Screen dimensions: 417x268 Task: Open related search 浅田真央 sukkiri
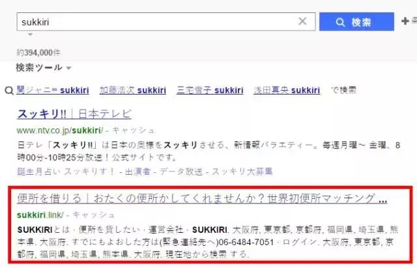pyautogui.click(x=287, y=90)
